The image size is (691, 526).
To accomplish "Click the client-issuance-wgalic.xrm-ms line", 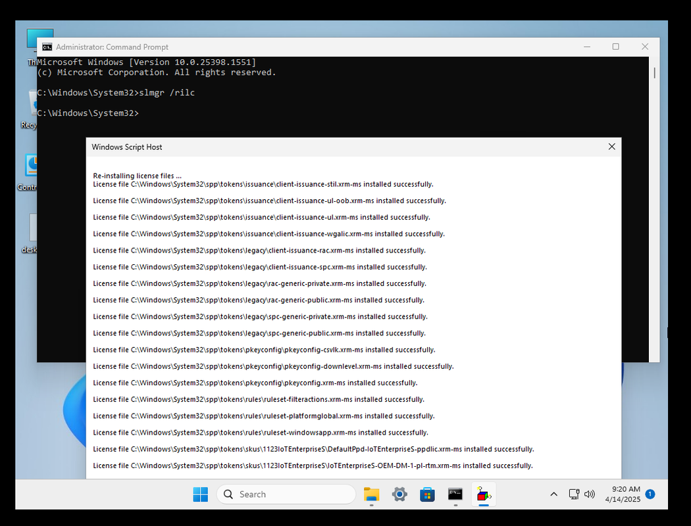I will (x=269, y=233).
